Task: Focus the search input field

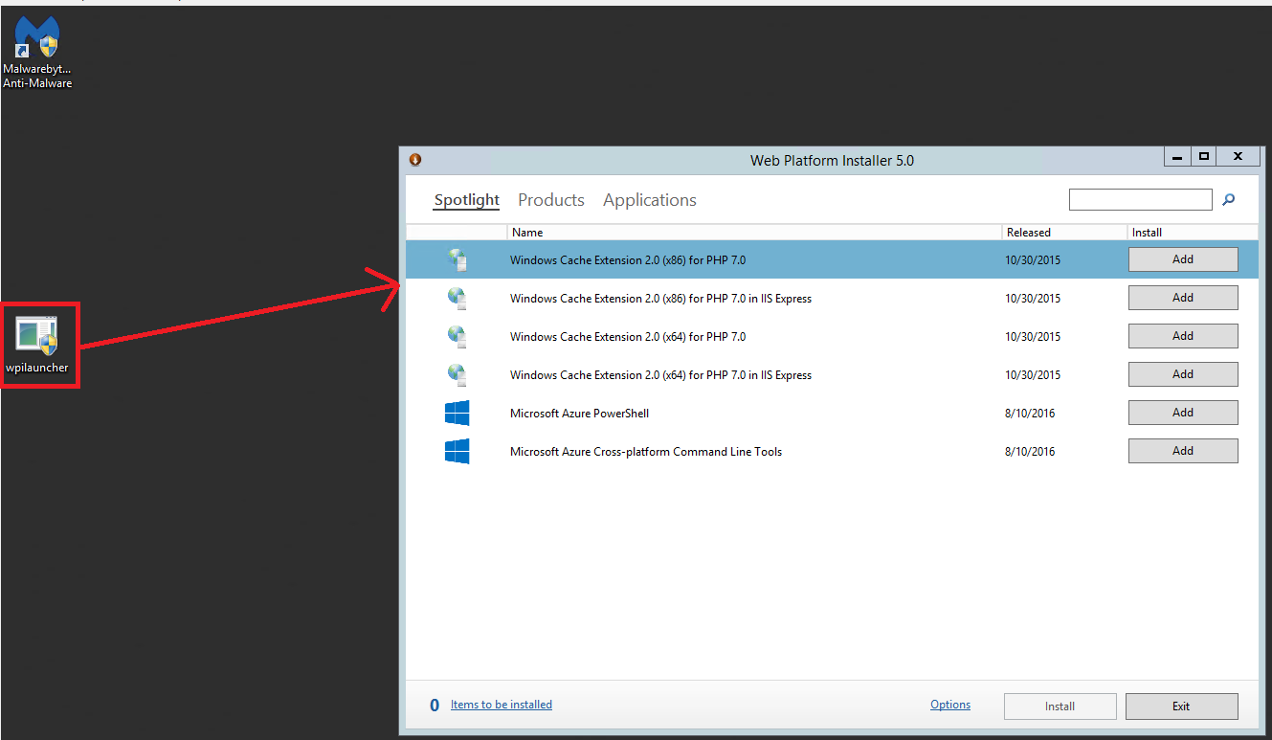Action: pos(1141,199)
